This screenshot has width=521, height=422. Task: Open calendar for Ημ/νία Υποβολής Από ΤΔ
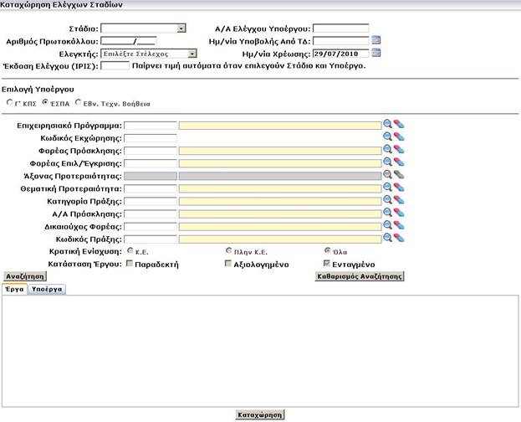pyautogui.click(x=376, y=40)
